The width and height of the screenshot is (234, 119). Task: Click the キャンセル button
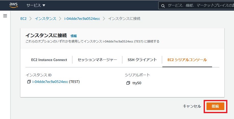192,106
